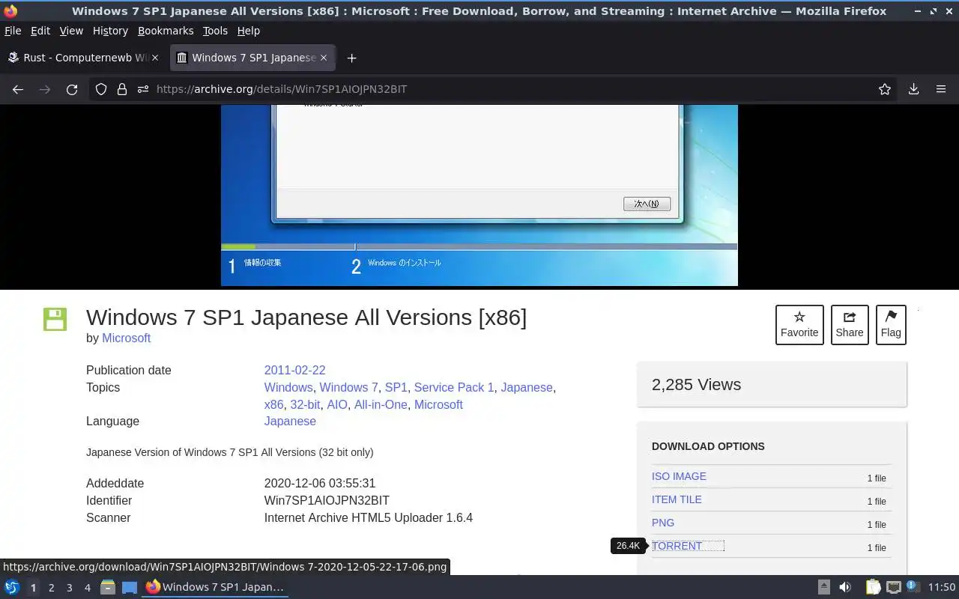Open the Firefox hamburger application menu

941,89
